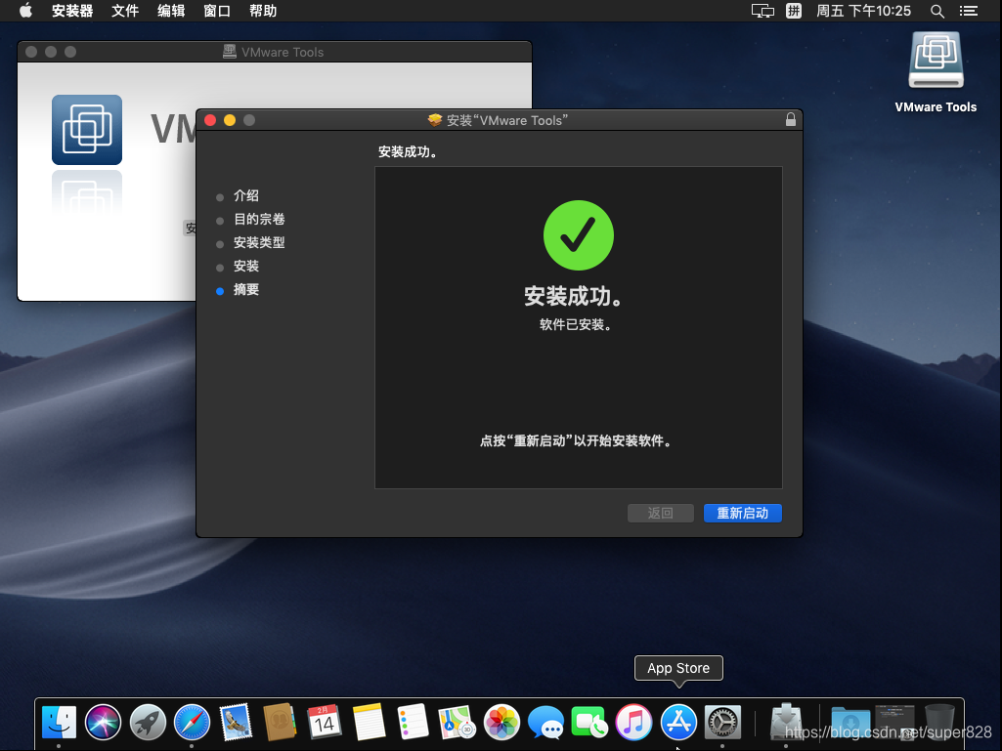Open Spotlight search from the menu bar
This screenshot has width=1002, height=751.
click(937, 11)
